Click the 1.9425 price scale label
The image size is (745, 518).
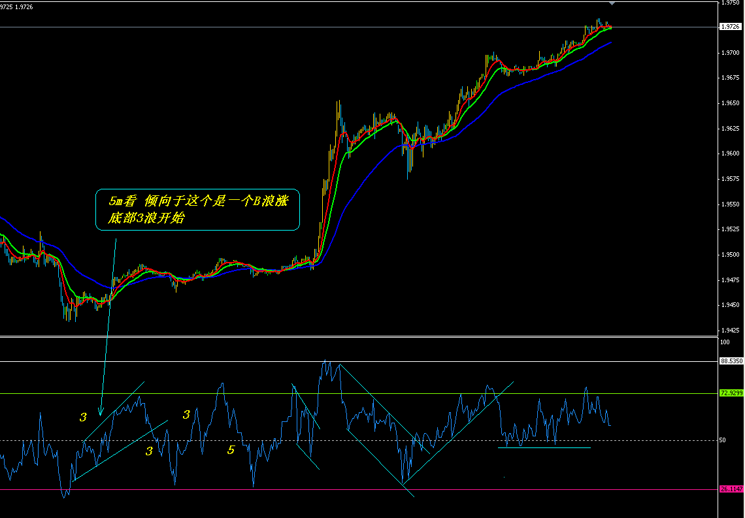pyautogui.click(x=729, y=331)
